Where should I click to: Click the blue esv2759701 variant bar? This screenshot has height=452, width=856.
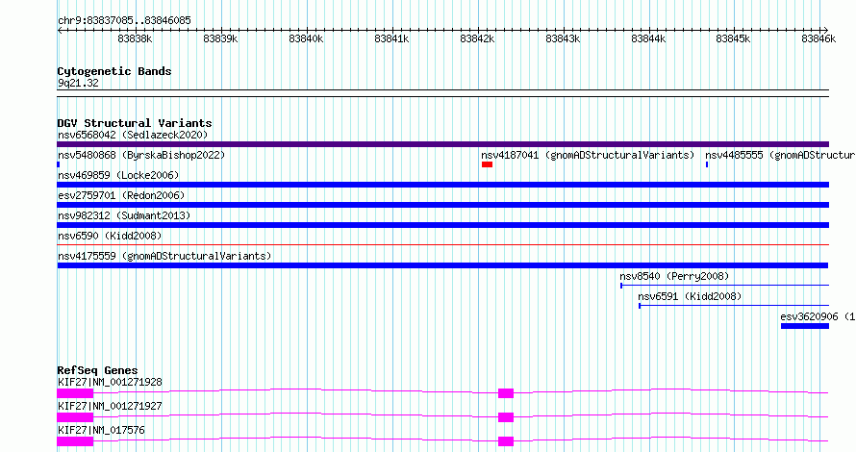click(x=442, y=205)
